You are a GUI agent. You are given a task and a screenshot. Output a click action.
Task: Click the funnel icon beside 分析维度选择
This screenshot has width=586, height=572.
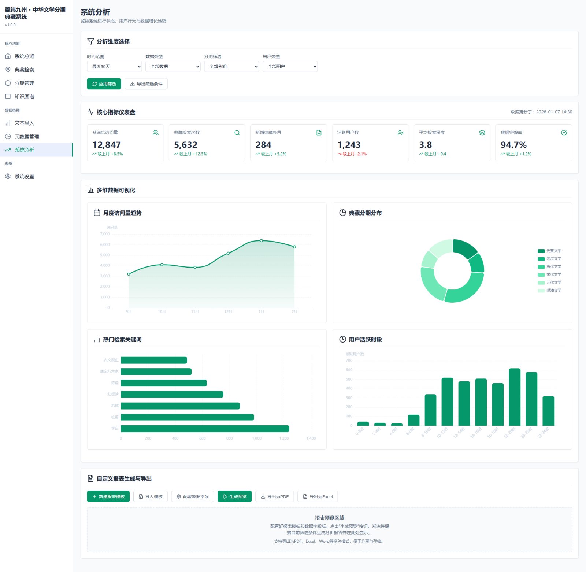[90, 41]
